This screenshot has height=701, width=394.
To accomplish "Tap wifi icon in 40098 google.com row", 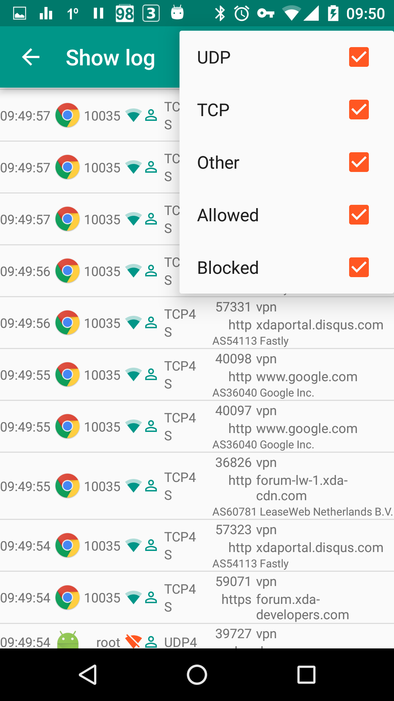I will [134, 375].
